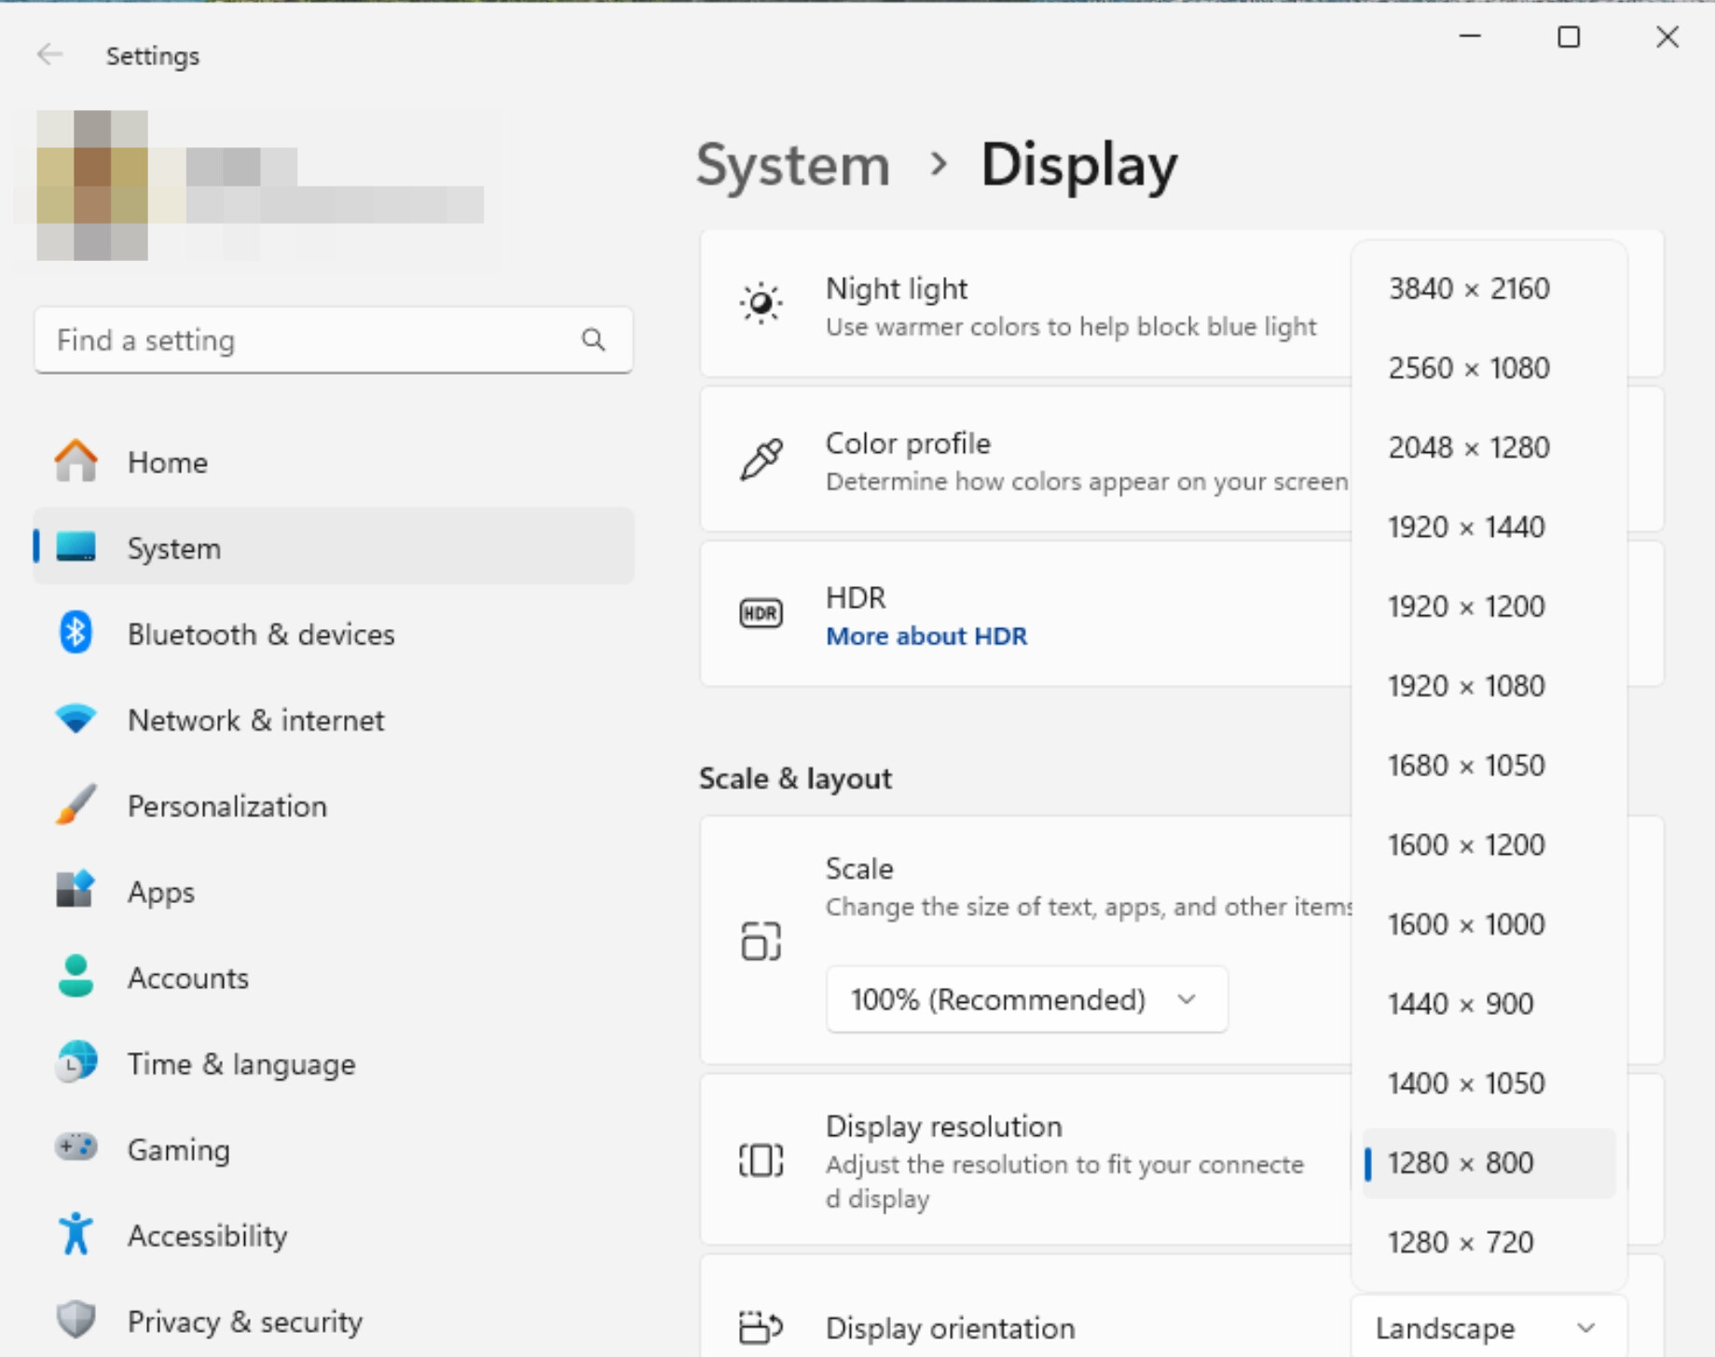
Task: Focus the Find a setting search box
Action: (334, 340)
